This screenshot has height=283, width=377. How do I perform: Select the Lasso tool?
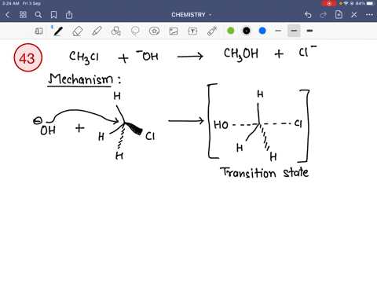135,31
